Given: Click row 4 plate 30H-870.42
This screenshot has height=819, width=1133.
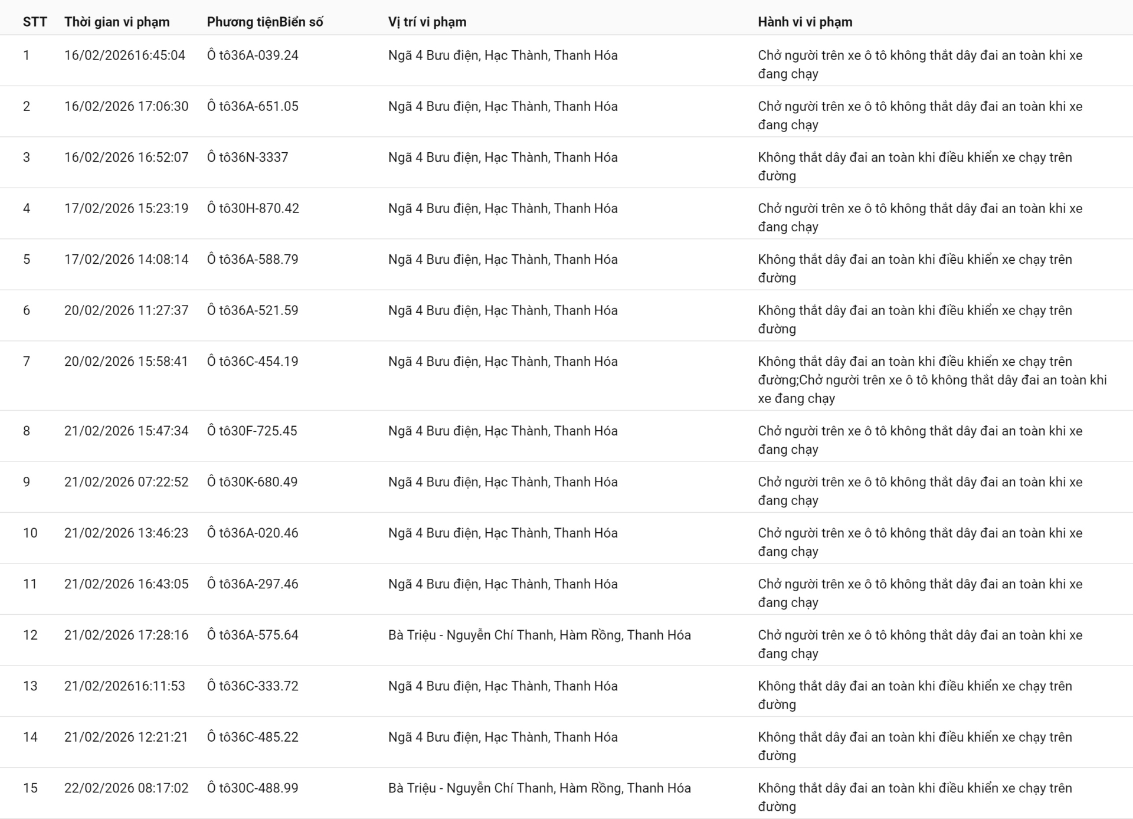Looking at the screenshot, I should pyautogui.click(x=253, y=208).
